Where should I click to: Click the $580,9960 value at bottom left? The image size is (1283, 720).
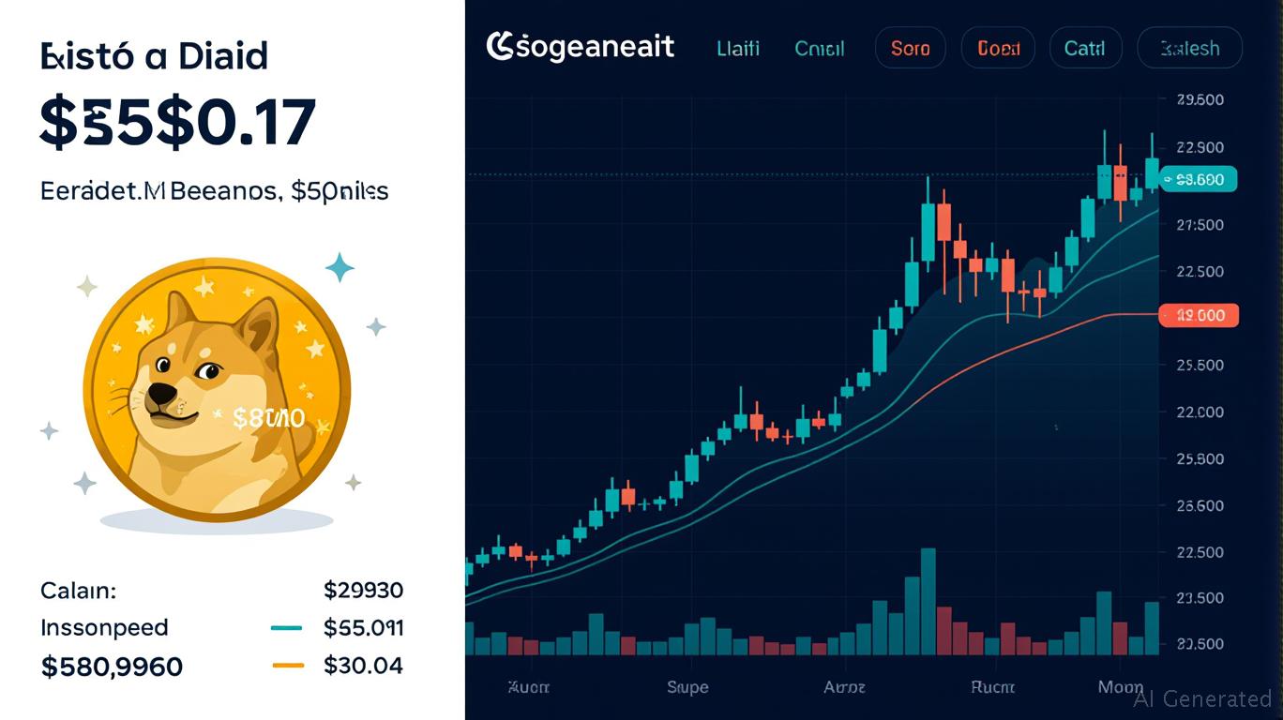click(x=112, y=667)
